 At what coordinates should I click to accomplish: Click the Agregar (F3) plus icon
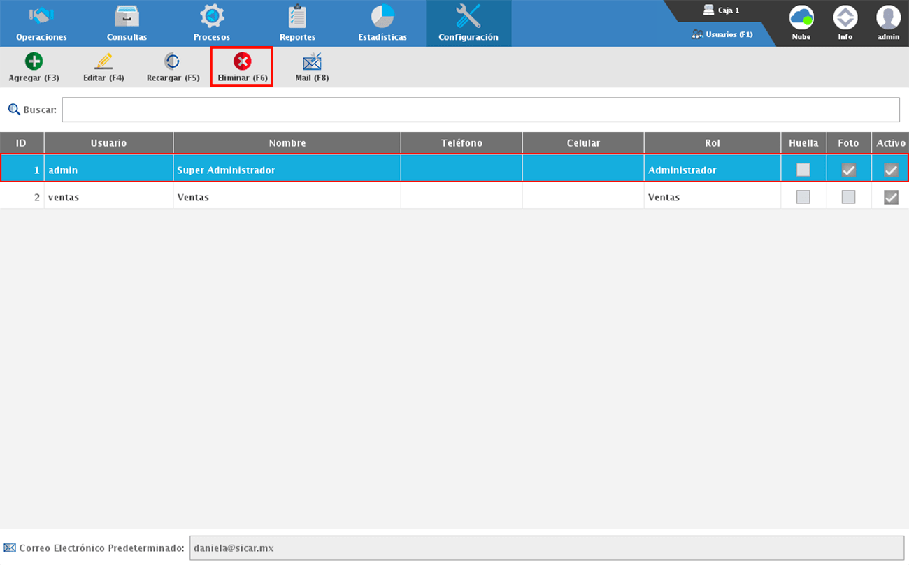[x=34, y=62]
